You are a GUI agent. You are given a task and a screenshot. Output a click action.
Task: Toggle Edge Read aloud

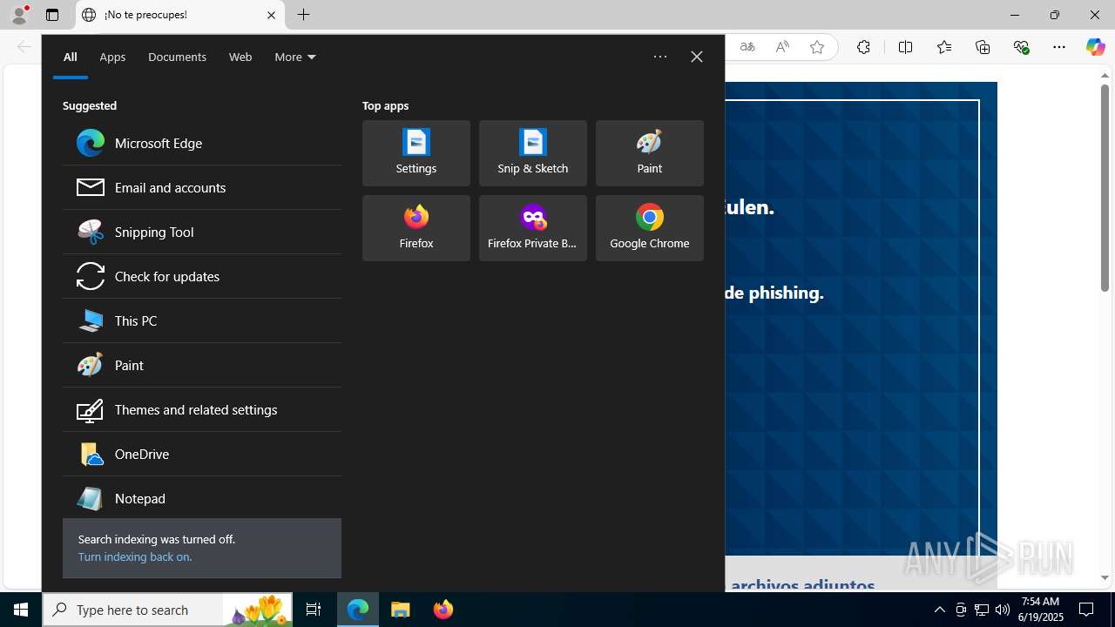(782, 47)
